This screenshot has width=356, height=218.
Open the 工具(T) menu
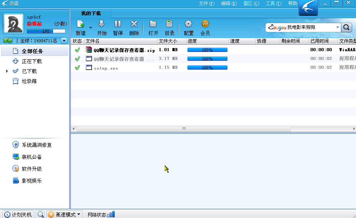(274, 3)
